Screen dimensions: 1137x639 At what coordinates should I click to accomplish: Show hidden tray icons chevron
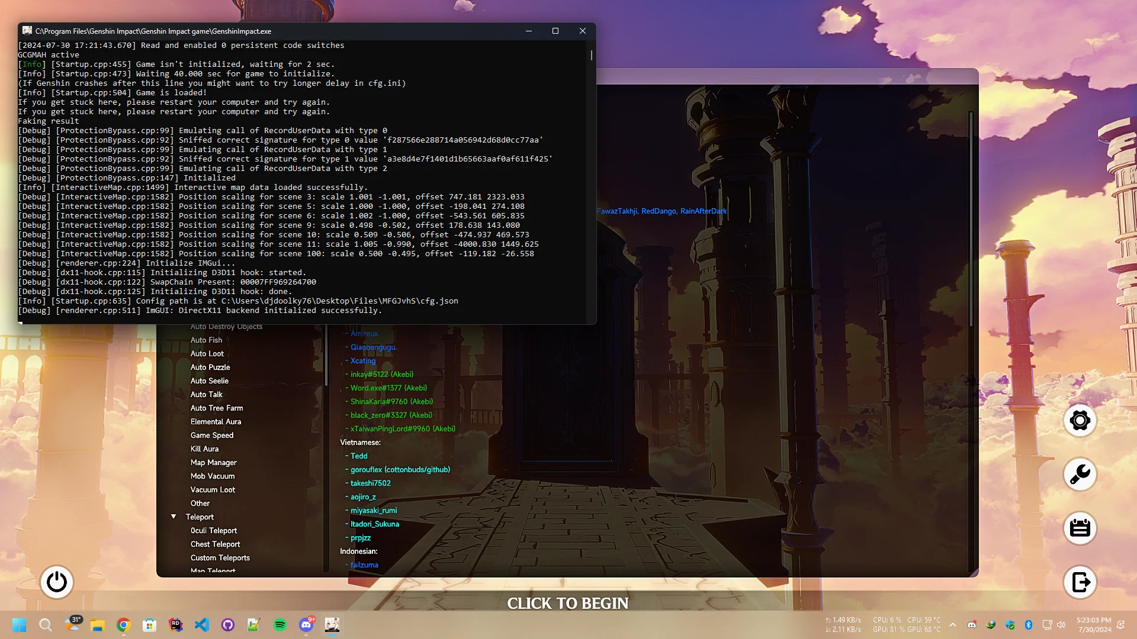coord(953,625)
